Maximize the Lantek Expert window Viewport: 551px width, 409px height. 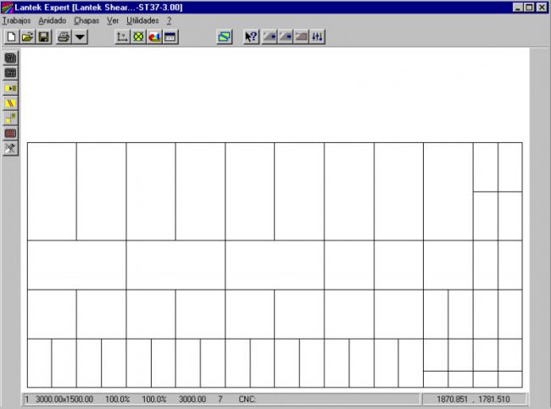529,8
